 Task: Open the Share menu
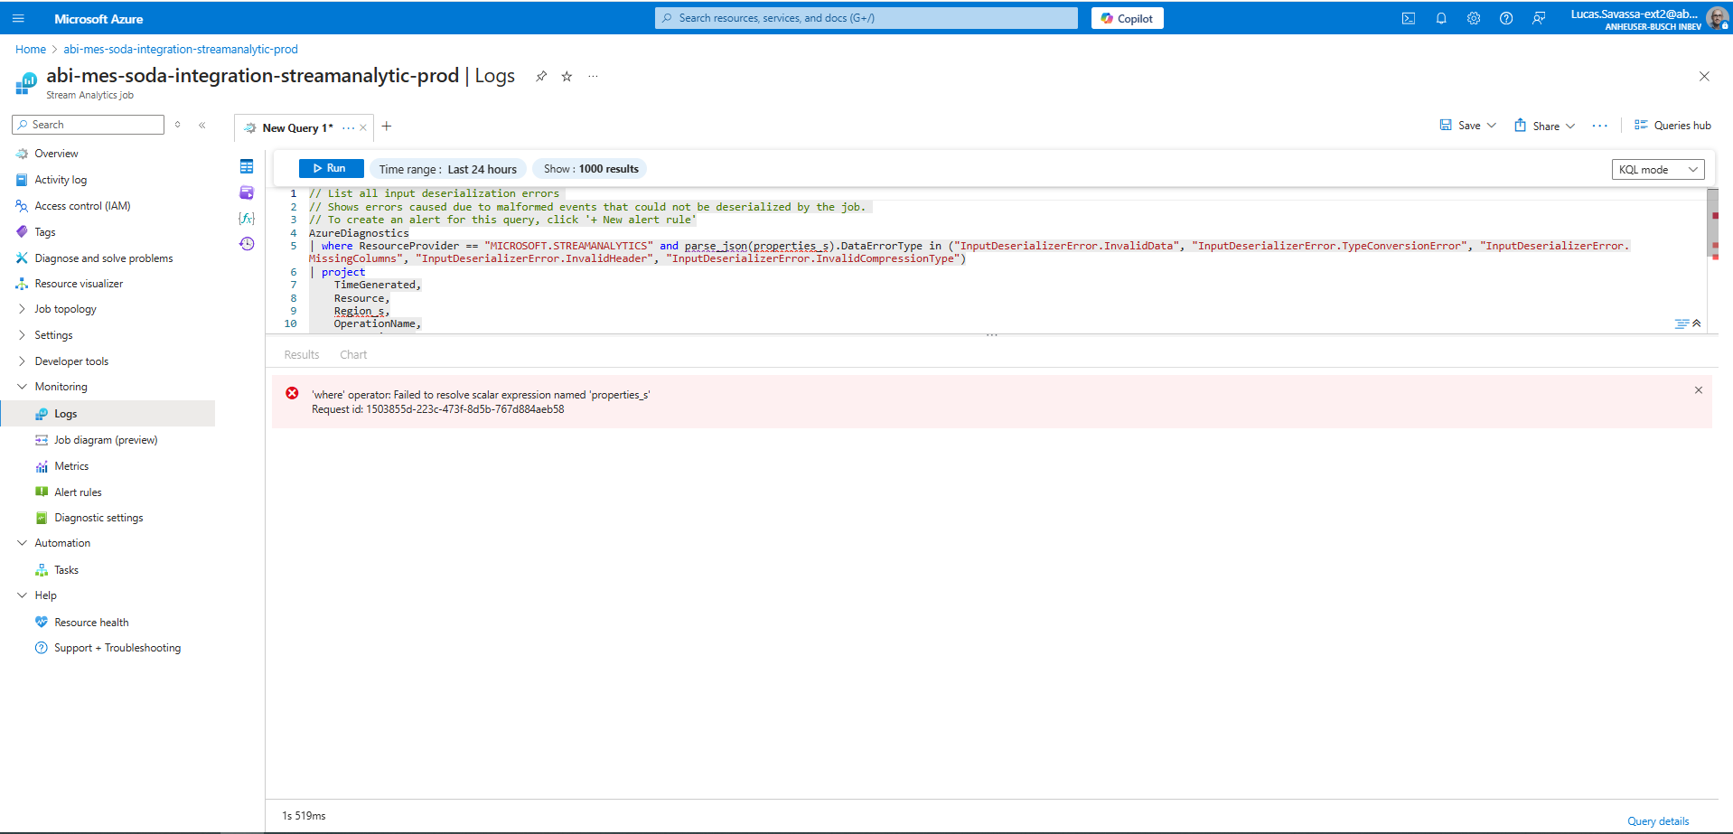pos(1545,126)
